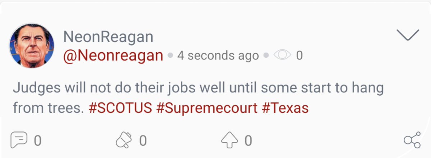431x158 pixels.
Task: Click the view count next to eye
Action: point(299,56)
